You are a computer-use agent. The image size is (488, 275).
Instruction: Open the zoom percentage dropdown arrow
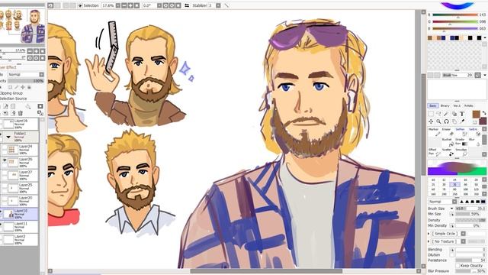point(118,5)
